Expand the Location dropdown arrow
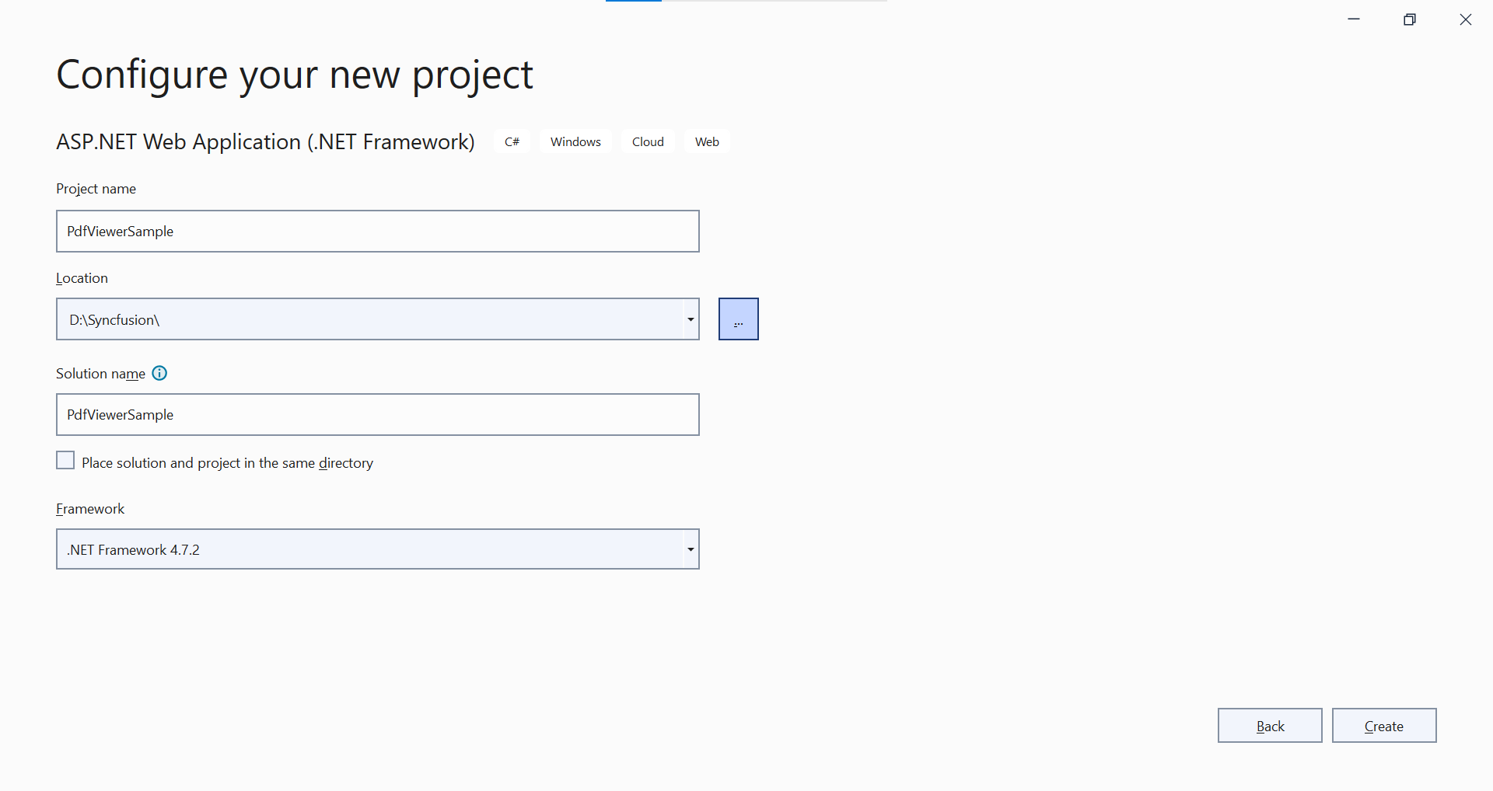The width and height of the screenshot is (1493, 791). [690, 319]
